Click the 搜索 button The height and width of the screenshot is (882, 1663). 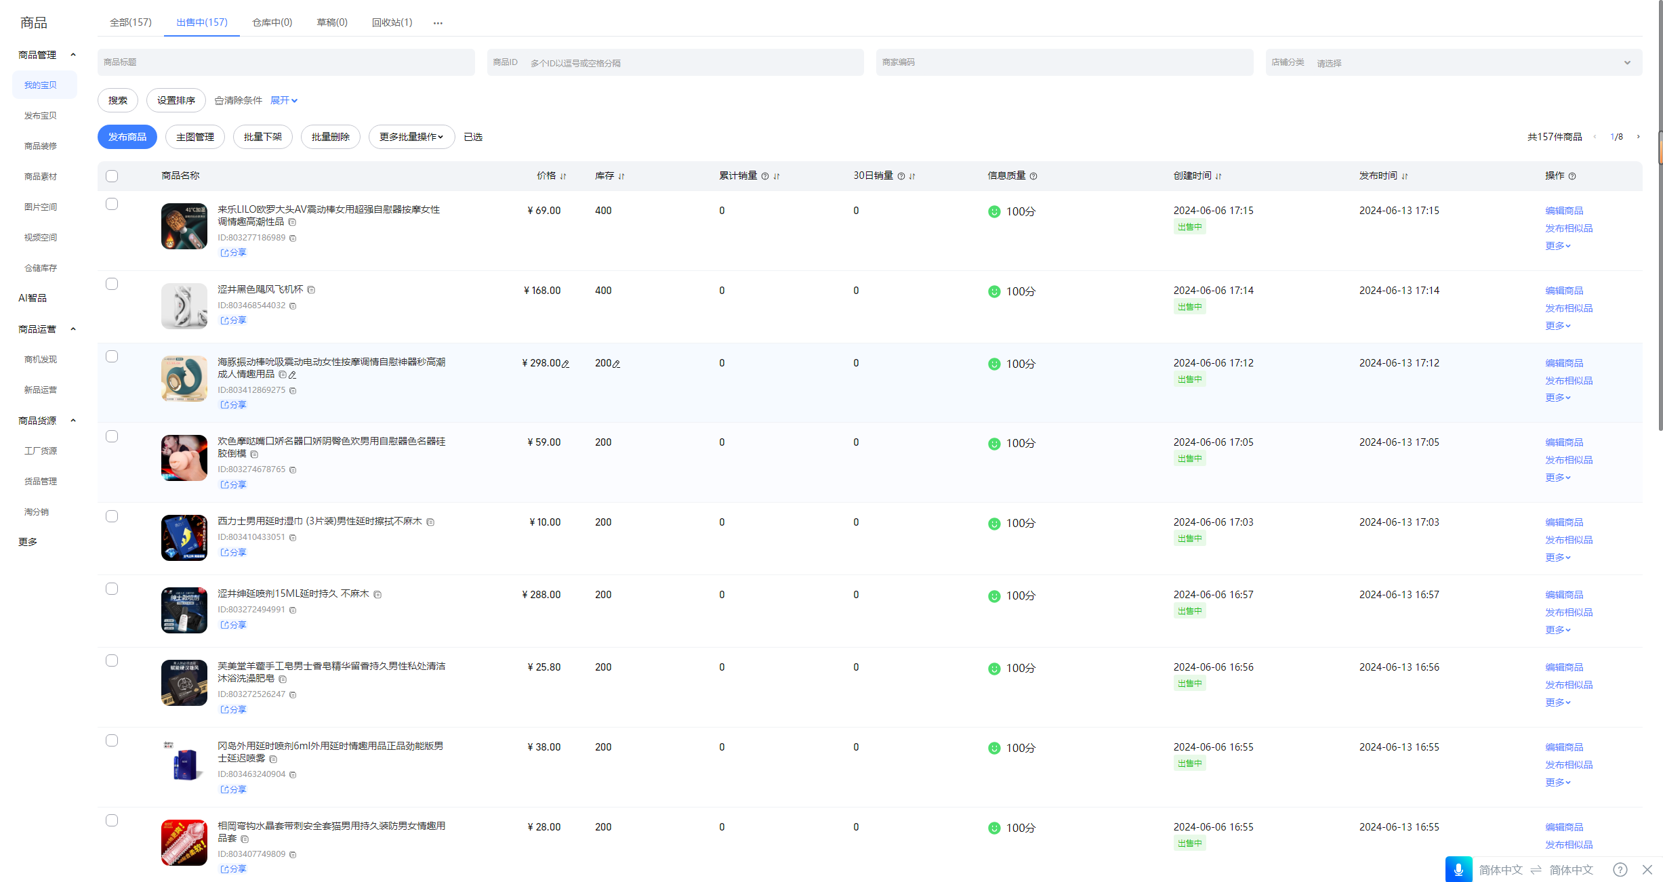(118, 100)
